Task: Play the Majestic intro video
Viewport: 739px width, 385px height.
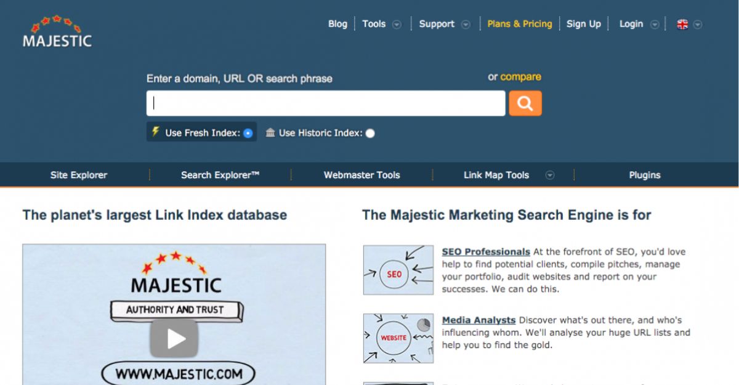Action: [174, 338]
